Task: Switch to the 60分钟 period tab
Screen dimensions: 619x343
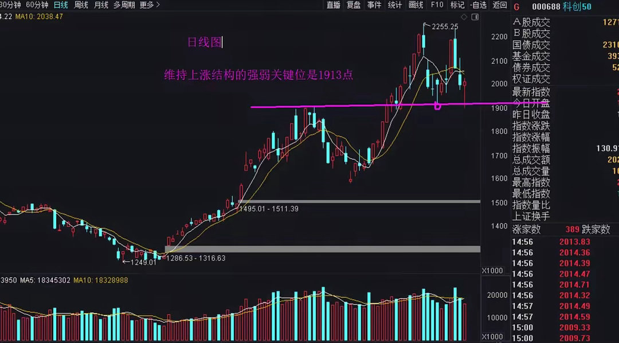Action: [x=37, y=5]
